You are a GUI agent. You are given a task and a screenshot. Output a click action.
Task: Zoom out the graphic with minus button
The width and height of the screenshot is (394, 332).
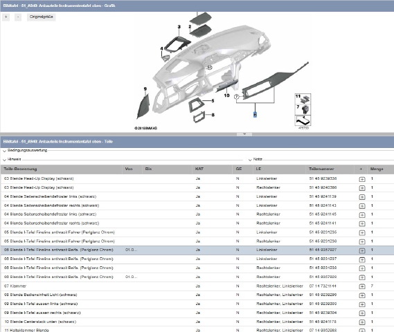click(x=18, y=17)
